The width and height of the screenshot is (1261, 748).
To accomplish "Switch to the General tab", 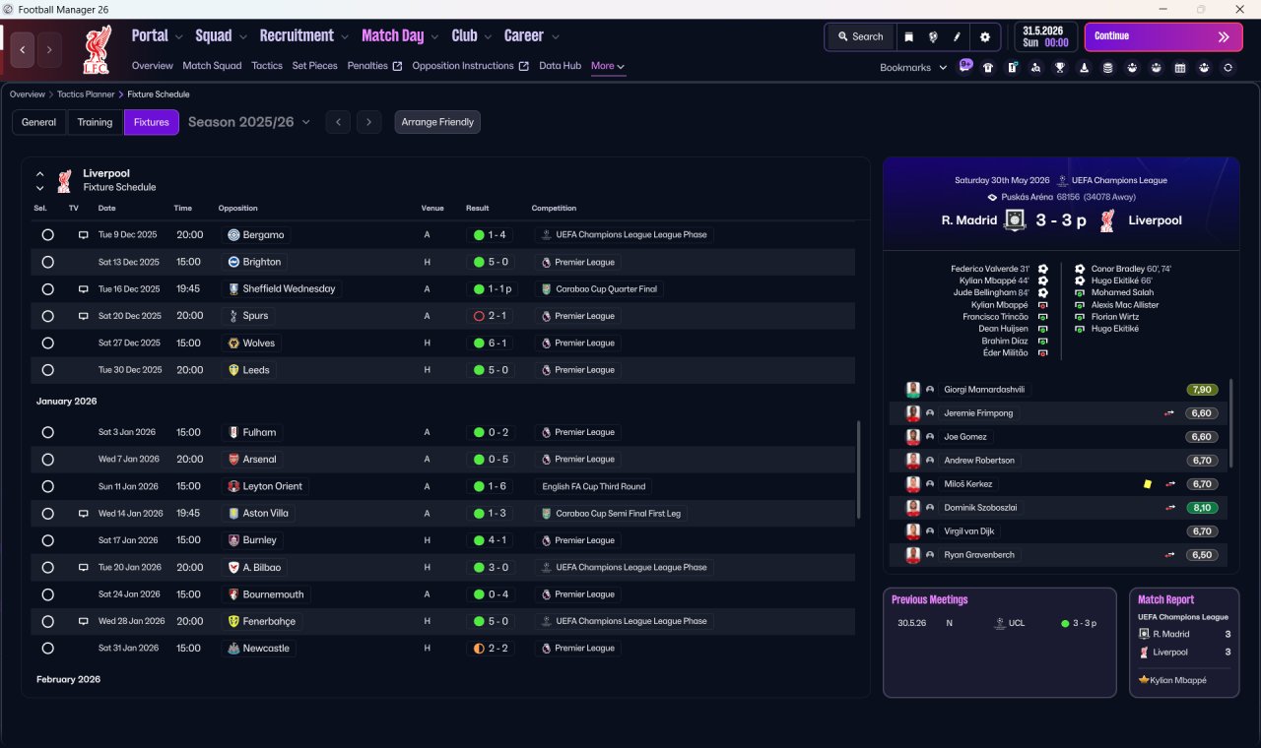I will pyautogui.click(x=39, y=122).
